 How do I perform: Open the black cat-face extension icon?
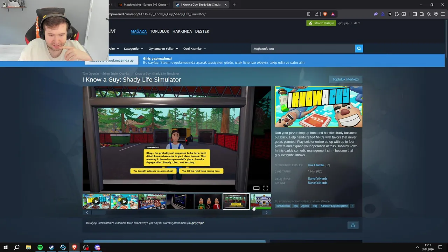[390, 14]
